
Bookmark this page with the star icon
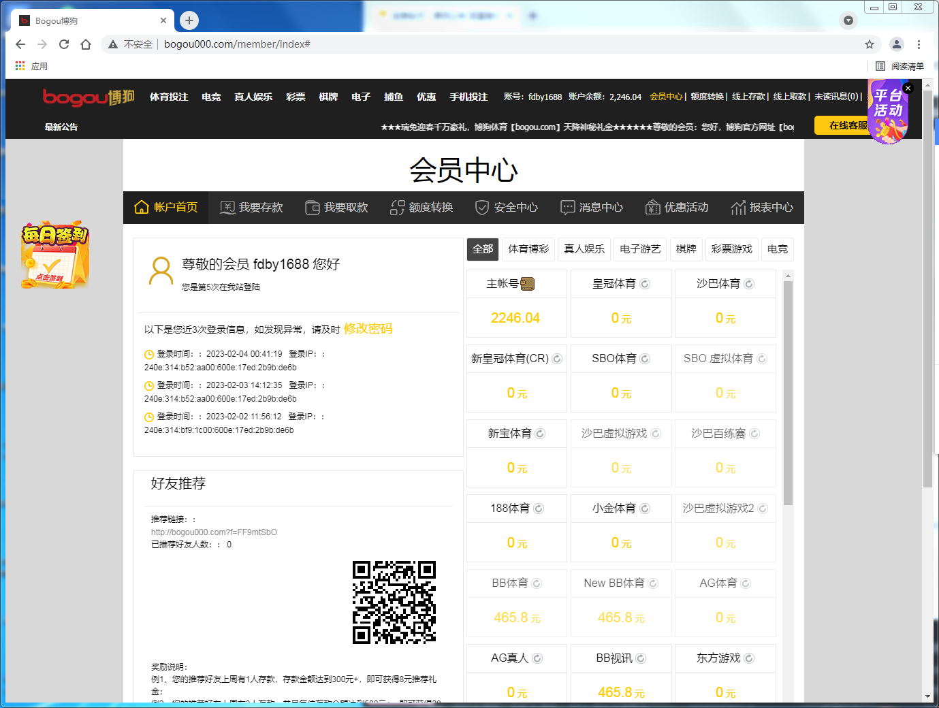click(870, 44)
